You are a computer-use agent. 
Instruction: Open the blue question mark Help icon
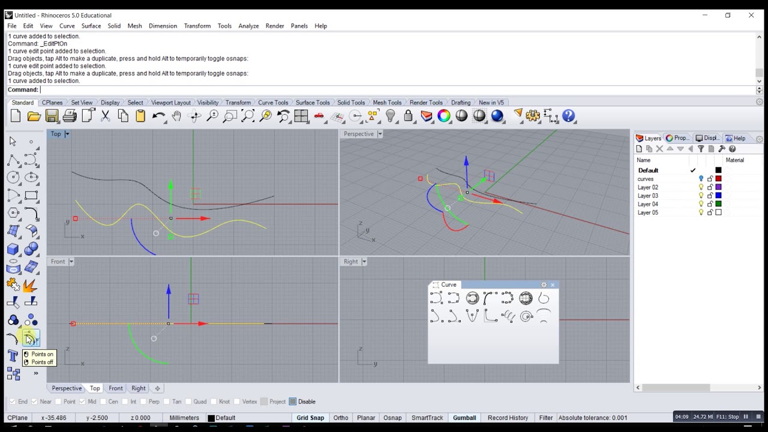568,116
